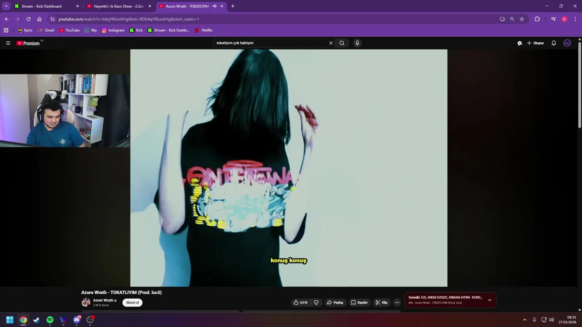Image resolution: width=582 pixels, height=327 pixels.
Task: Open the apps grid in bookmarks bar
Action: [6, 30]
